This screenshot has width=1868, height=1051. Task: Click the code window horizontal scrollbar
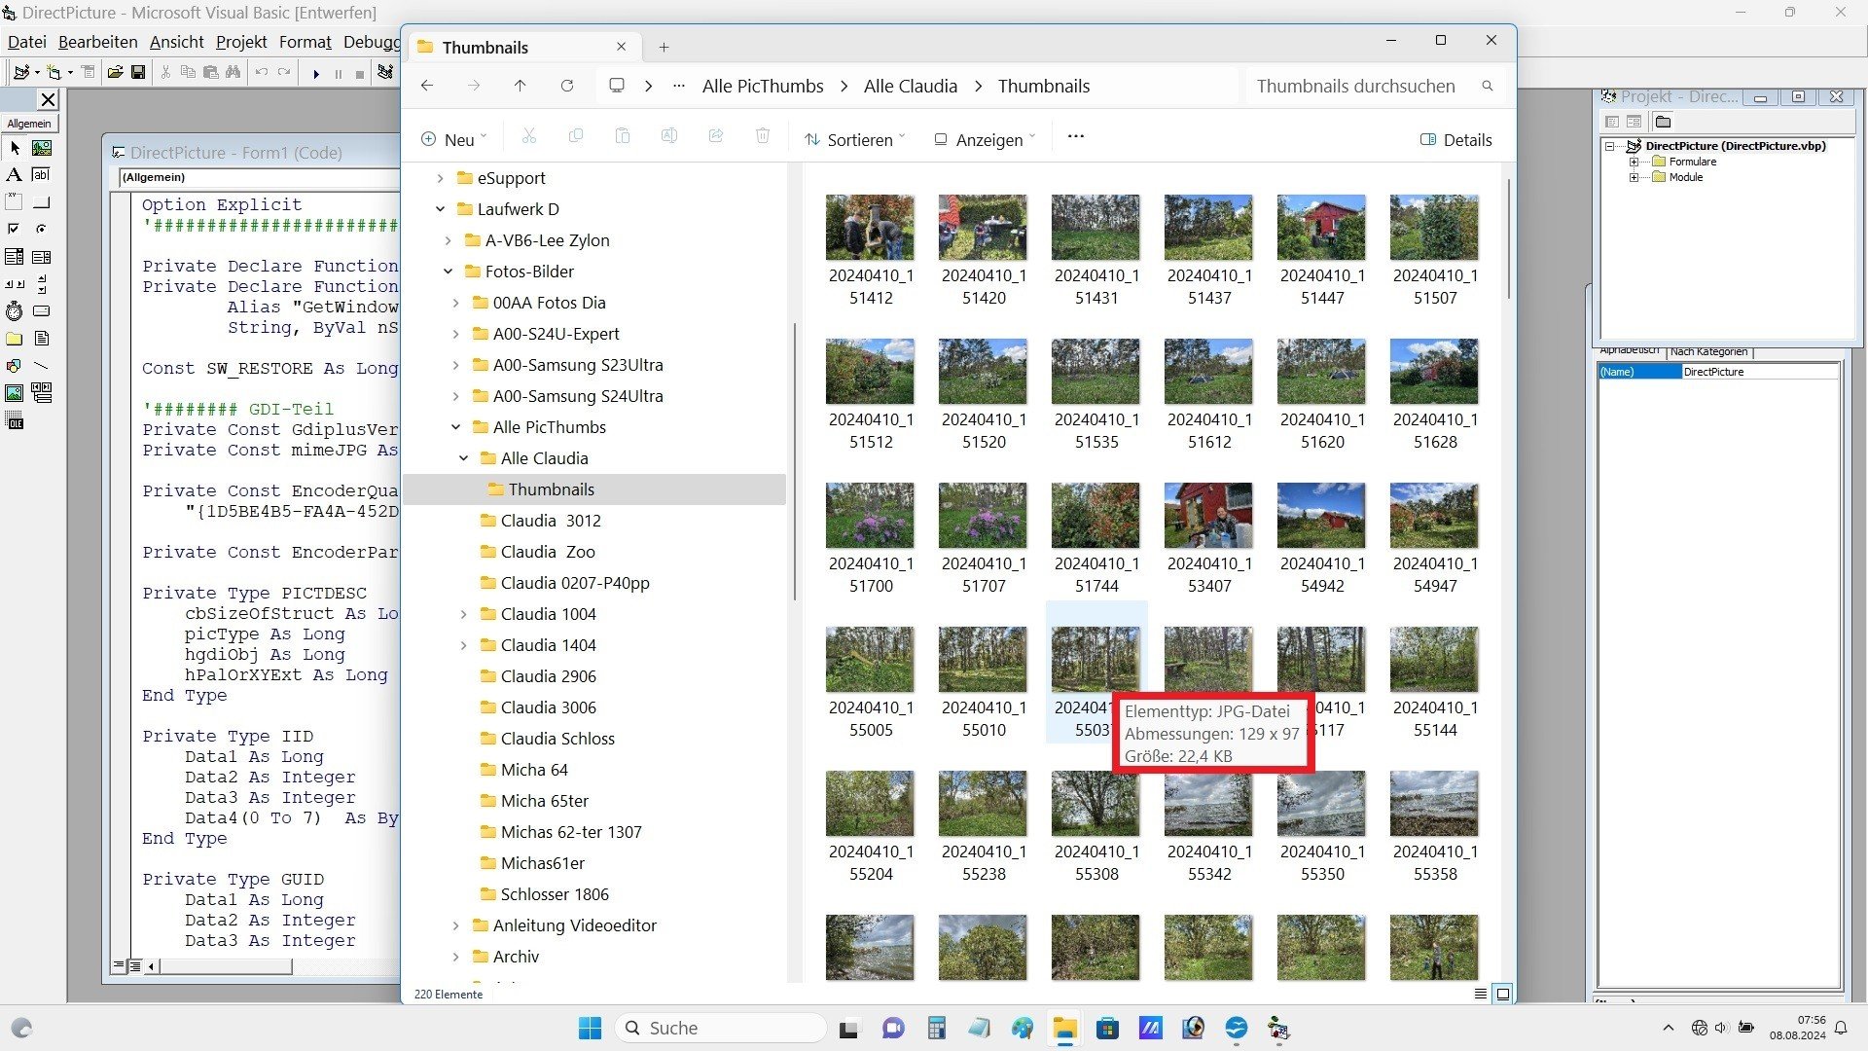pyautogui.click(x=226, y=966)
